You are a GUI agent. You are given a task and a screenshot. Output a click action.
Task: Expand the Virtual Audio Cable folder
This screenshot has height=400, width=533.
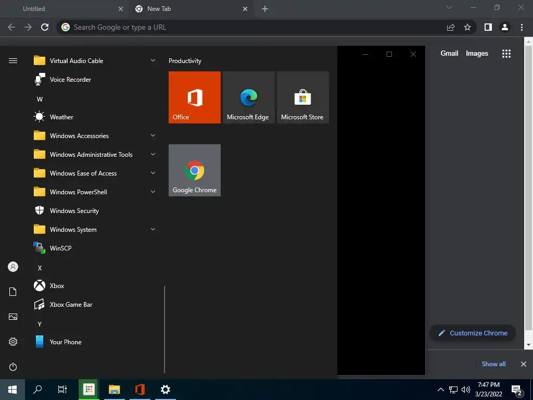pos(153,60)
